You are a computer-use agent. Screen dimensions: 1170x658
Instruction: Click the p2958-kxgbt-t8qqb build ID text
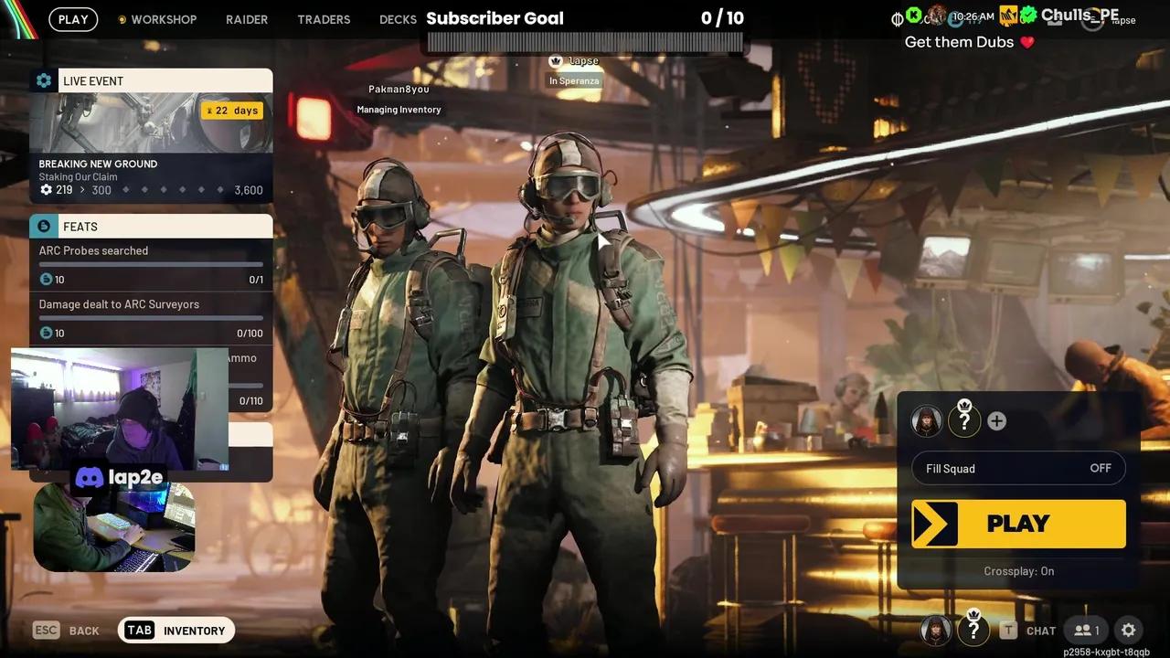pos(1106,653)
